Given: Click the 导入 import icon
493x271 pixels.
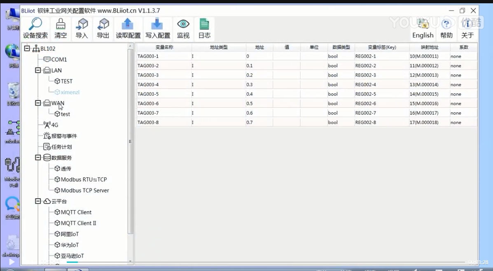Looking at the screenshot, I should 82,24.
